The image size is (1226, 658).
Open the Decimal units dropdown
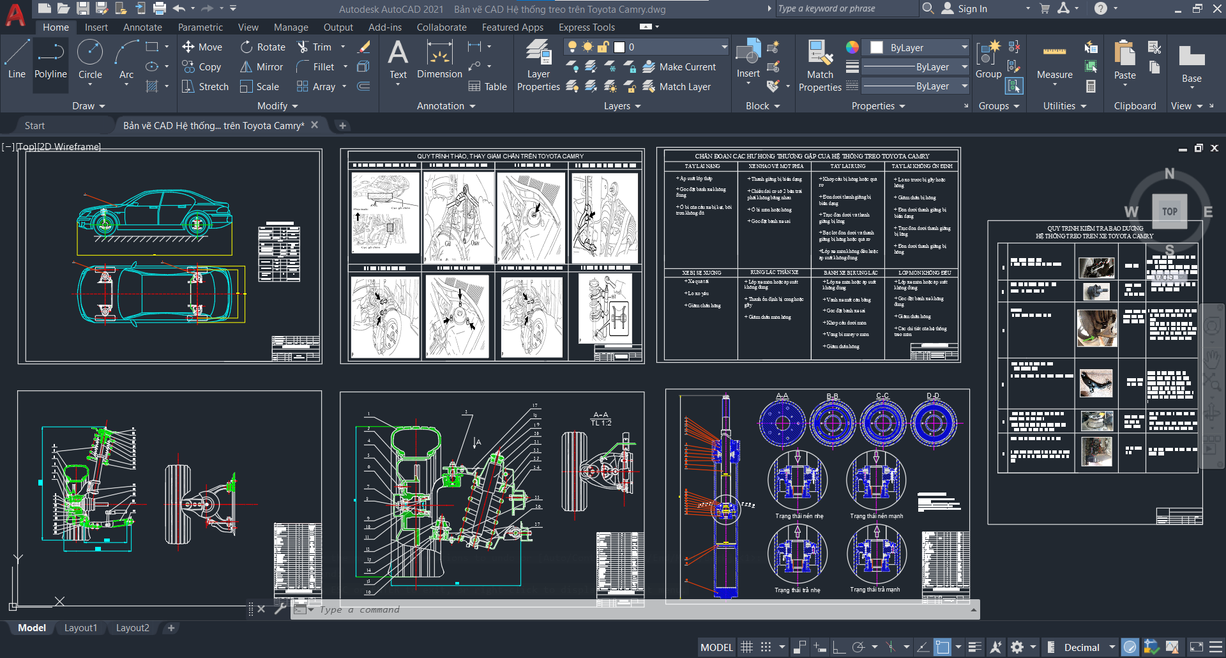click(1089, 647)
